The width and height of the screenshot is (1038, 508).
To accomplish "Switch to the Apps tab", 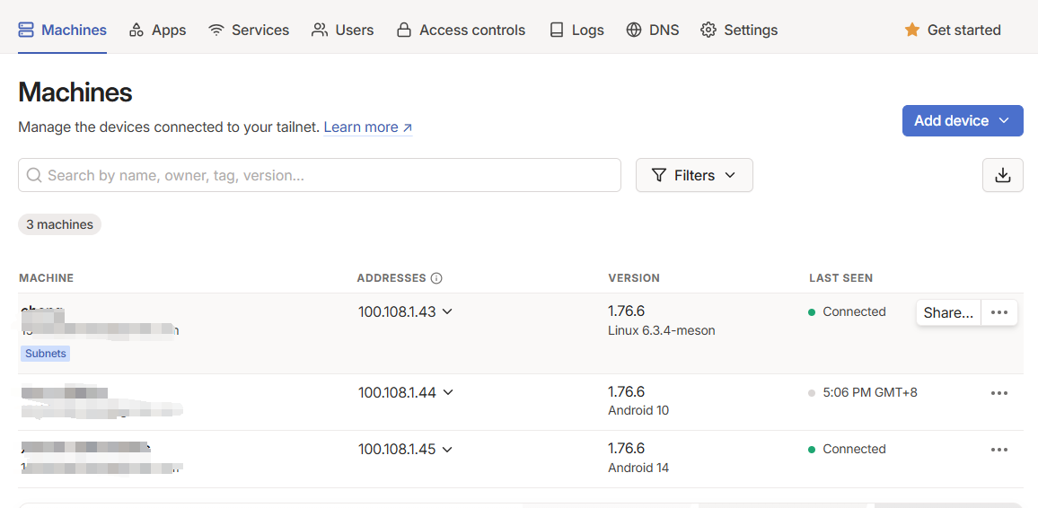I will [158, 31].
